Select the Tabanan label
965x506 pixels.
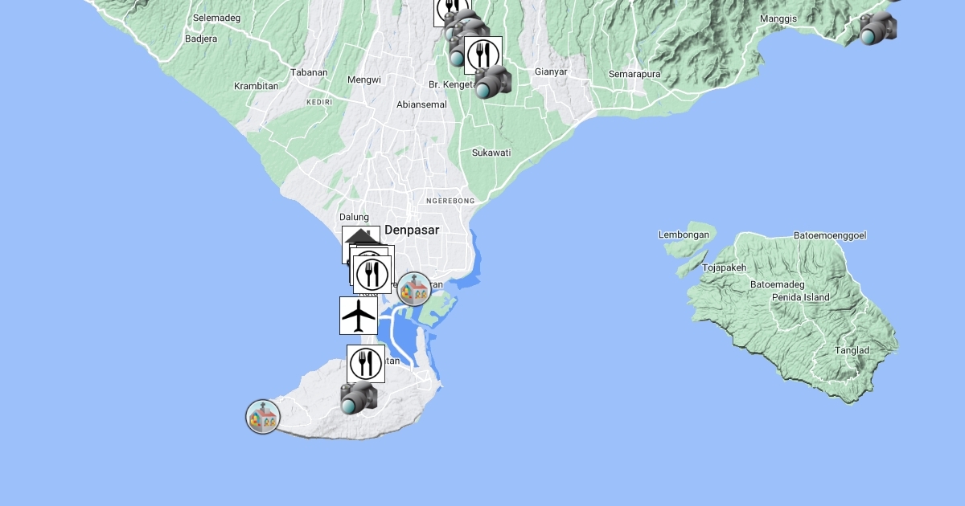point(310,72)
